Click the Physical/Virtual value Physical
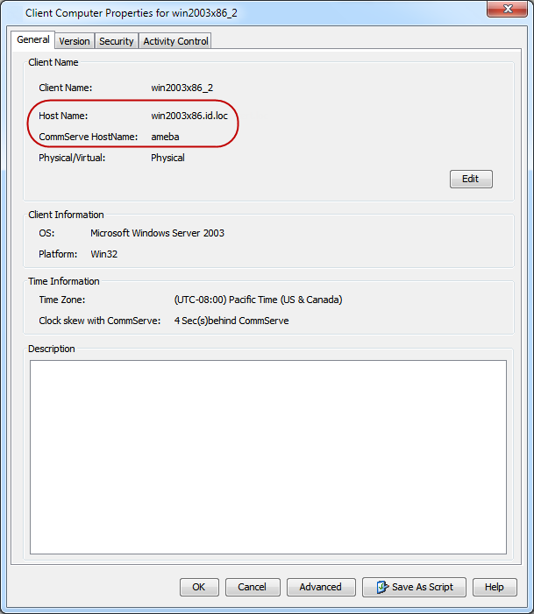The width and height of the screenshot is (534, 614). coord(167,158)
